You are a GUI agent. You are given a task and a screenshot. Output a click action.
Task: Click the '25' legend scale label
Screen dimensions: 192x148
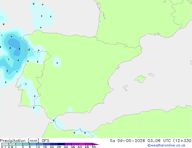(59, 147)
